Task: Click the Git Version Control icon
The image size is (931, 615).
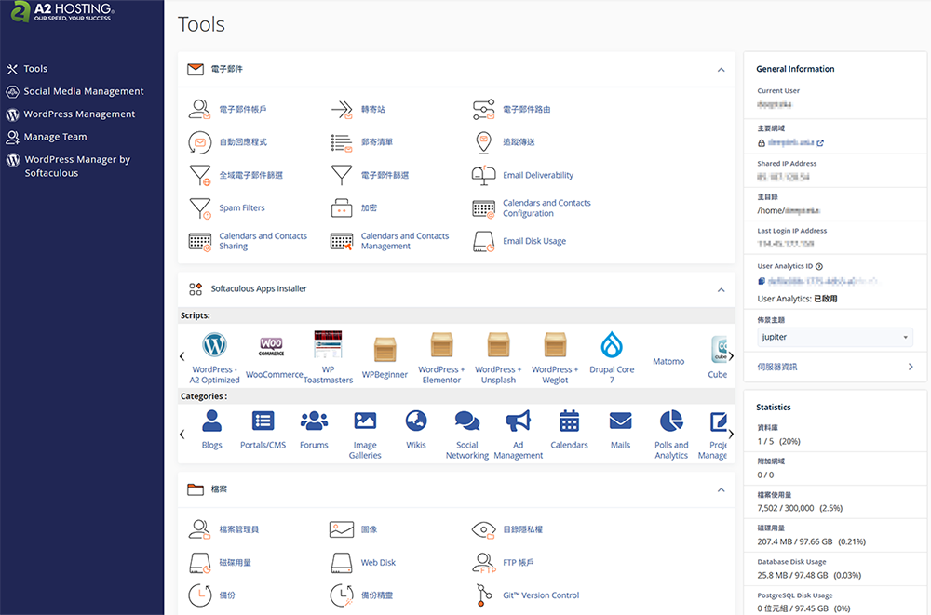Action: (x=484, y=595)
